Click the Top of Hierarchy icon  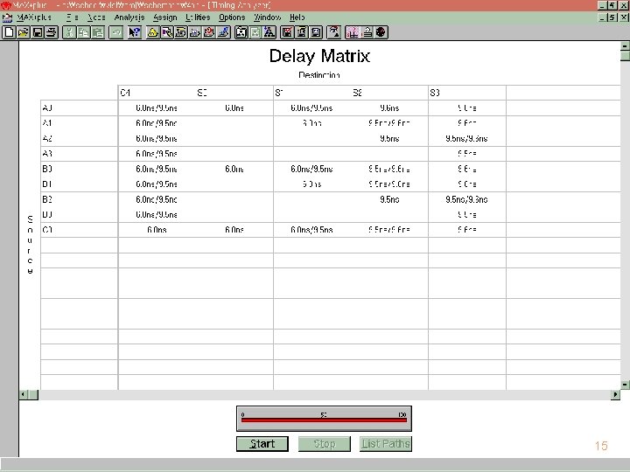pos(269,32)
